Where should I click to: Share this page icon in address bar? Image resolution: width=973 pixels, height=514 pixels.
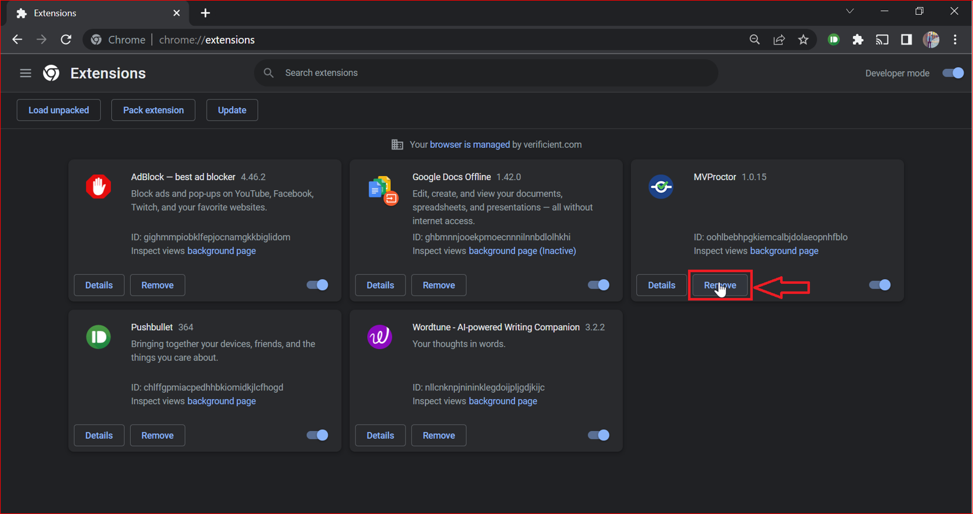pyautogui.click(x=779, y=39)
